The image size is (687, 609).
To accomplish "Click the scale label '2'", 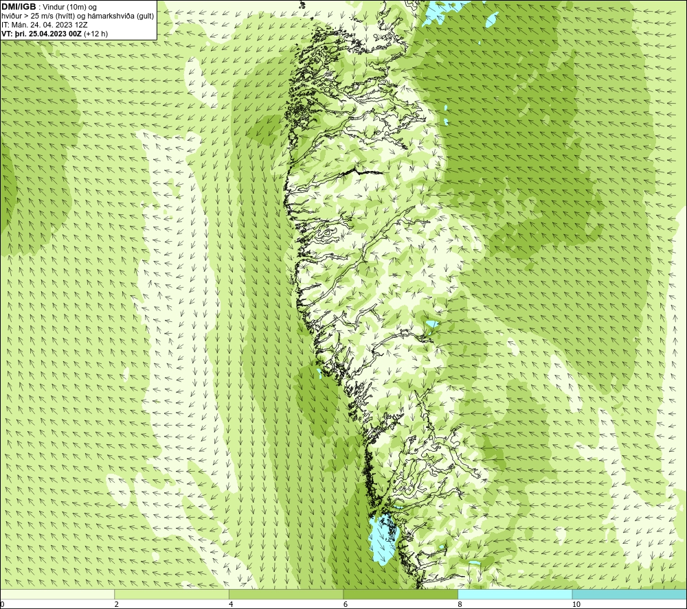I will point(117,604).
